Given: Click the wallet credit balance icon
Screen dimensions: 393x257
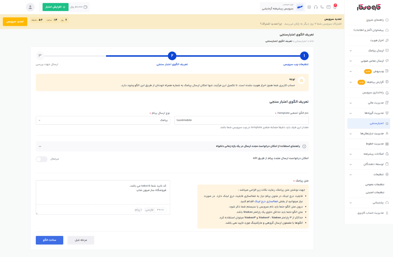Looking at the screenshot, I should (85, 7).
